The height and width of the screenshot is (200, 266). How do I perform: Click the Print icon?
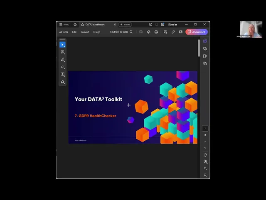156,32
